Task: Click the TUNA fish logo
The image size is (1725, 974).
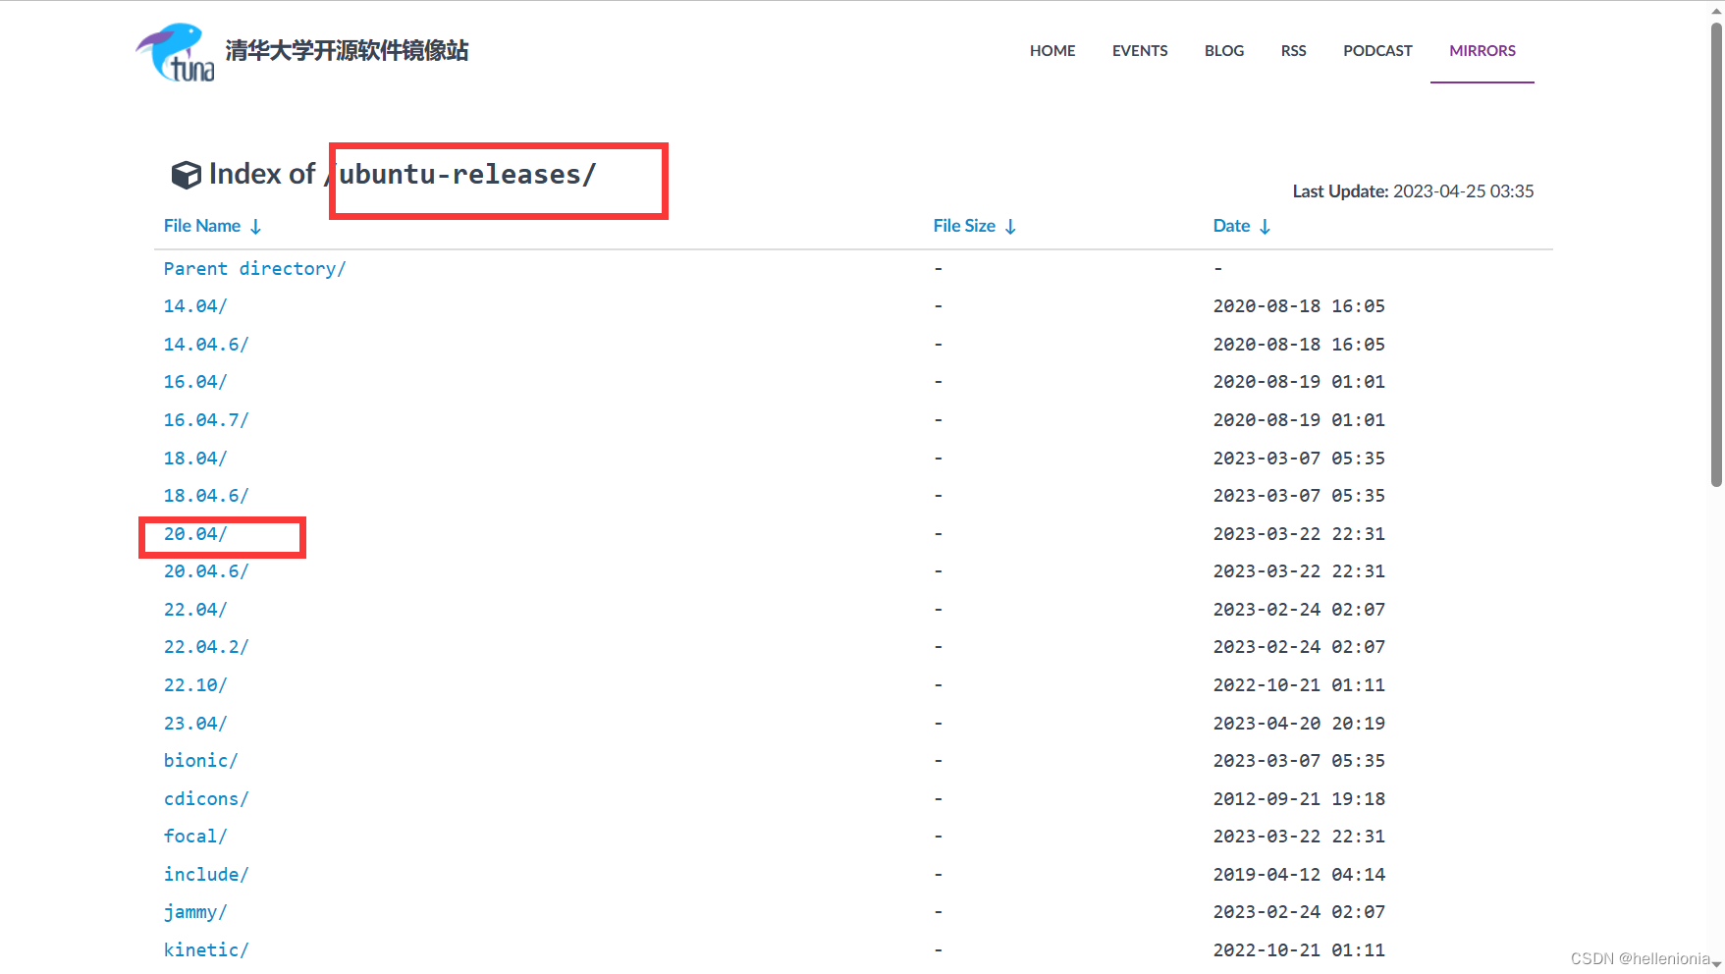Action: tap(175, 52)
